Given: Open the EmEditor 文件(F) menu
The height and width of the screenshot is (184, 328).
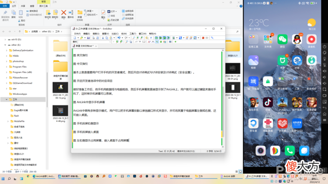Looking at the screenshot, I should tap(77, 34).
